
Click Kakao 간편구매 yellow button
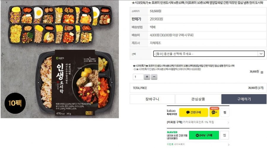click(194, 112)
